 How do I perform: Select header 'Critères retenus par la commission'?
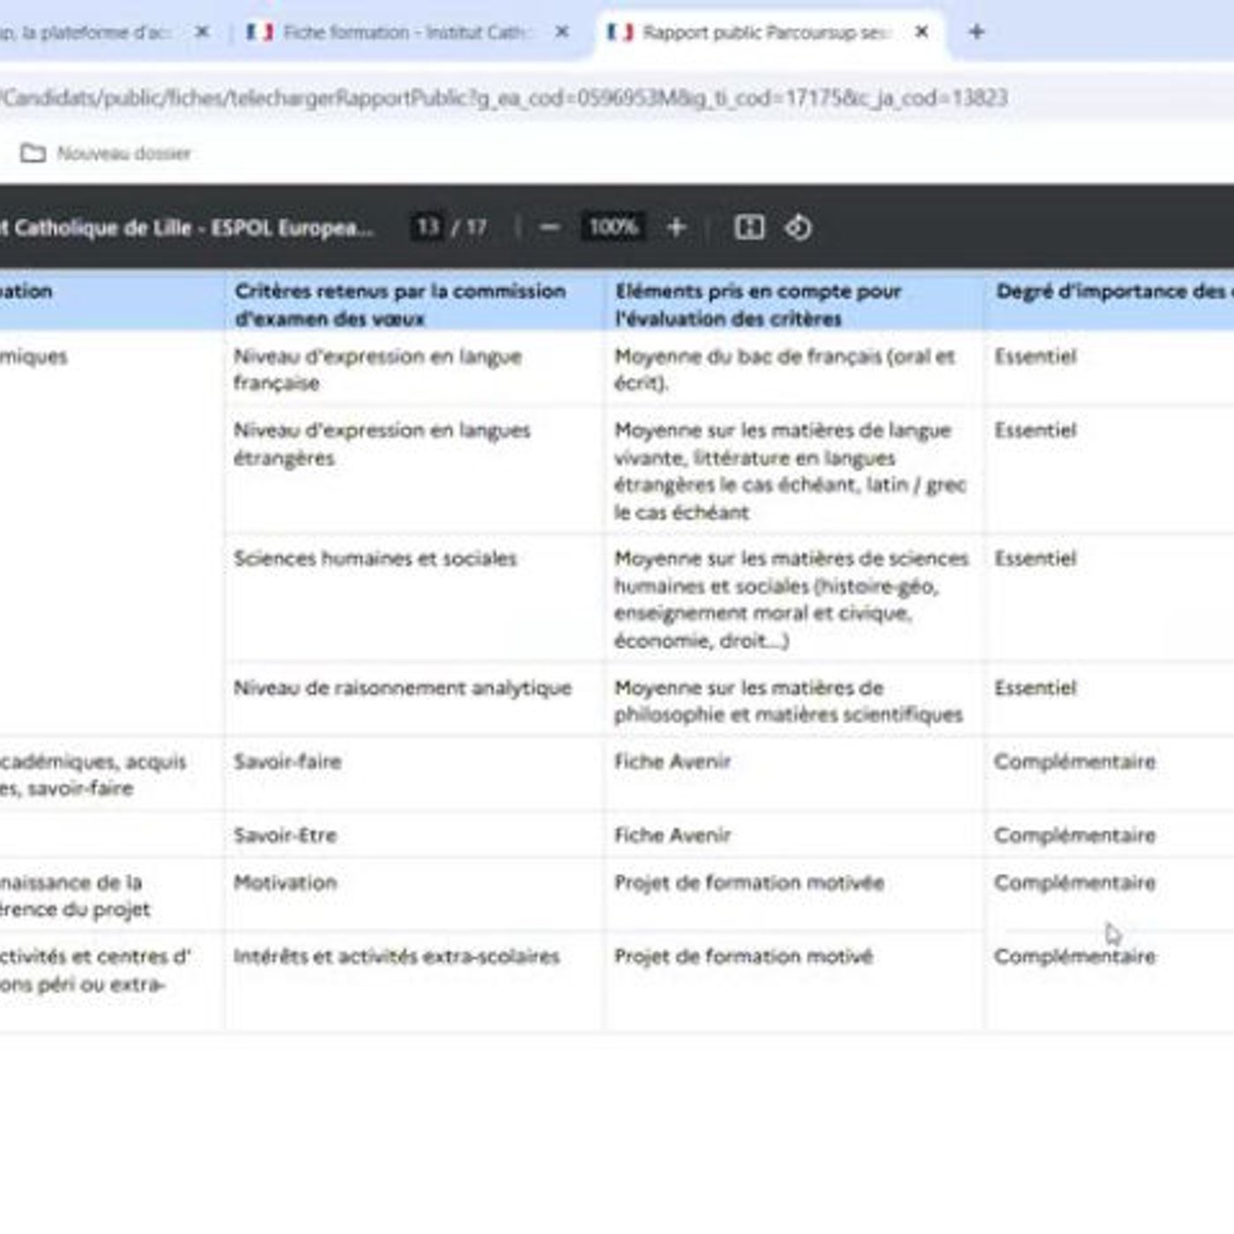(x=400, y=291)
